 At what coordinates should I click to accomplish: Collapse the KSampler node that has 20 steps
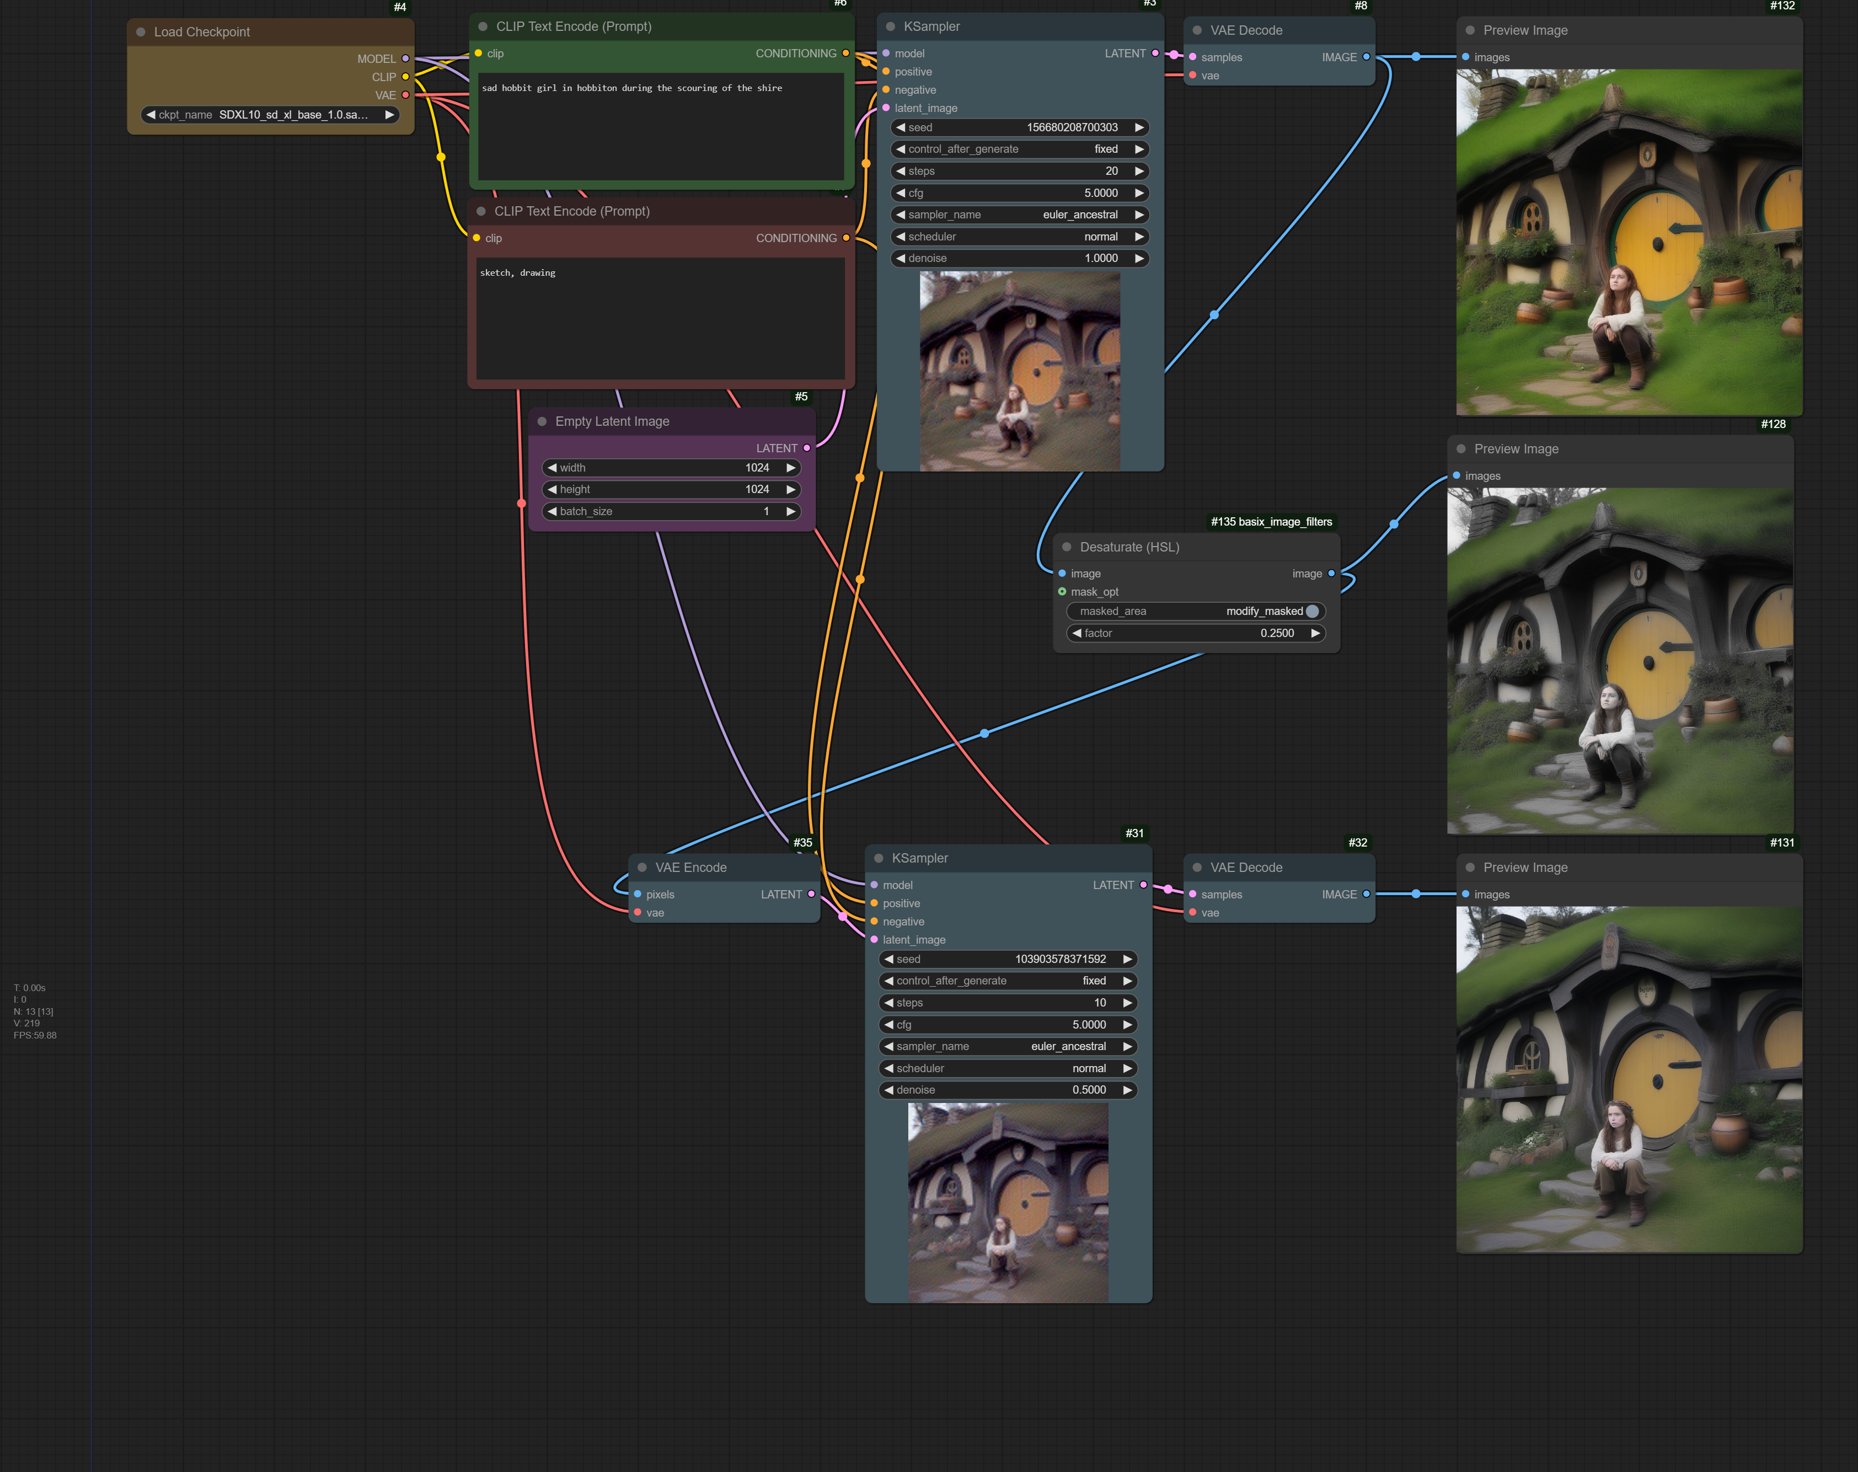890,26
